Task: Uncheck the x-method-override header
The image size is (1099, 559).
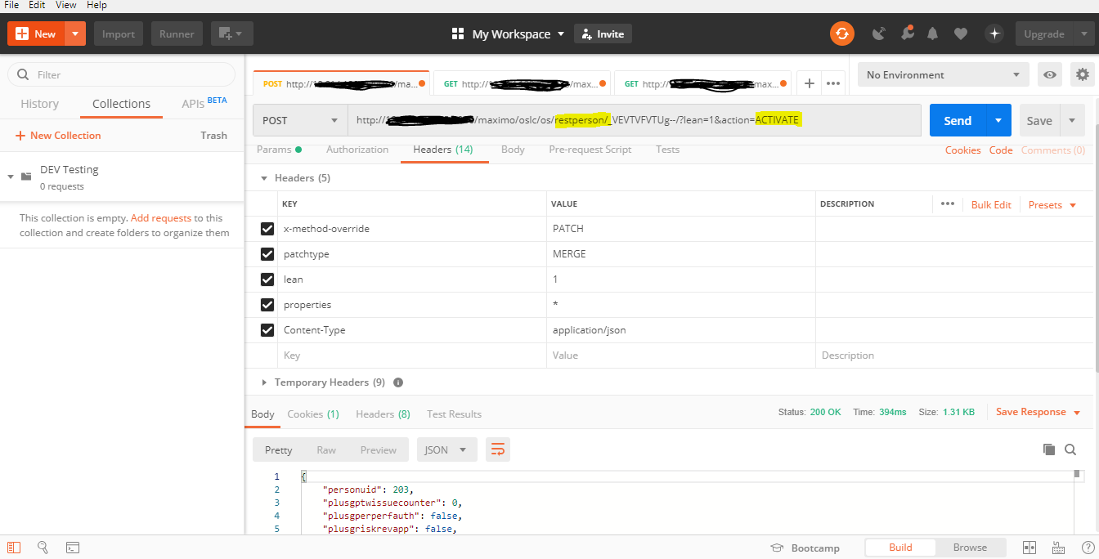Action: click(267, 229)
